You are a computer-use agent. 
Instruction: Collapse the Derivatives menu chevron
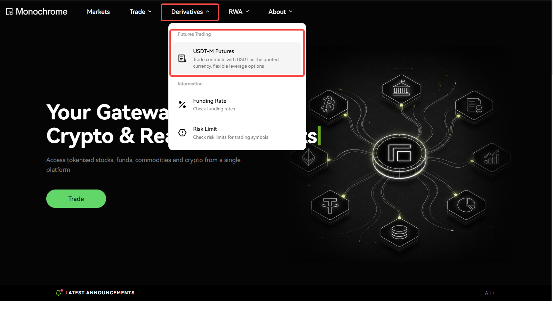[x=208, y=11]
